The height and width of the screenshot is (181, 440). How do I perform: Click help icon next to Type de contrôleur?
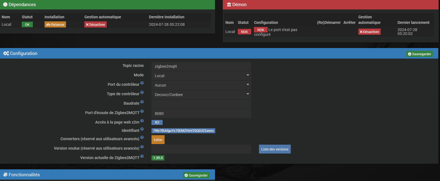pos(142,92)
